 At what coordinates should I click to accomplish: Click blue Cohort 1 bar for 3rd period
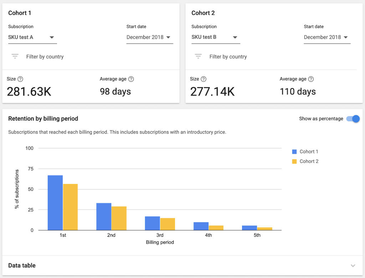click(153, 224)
